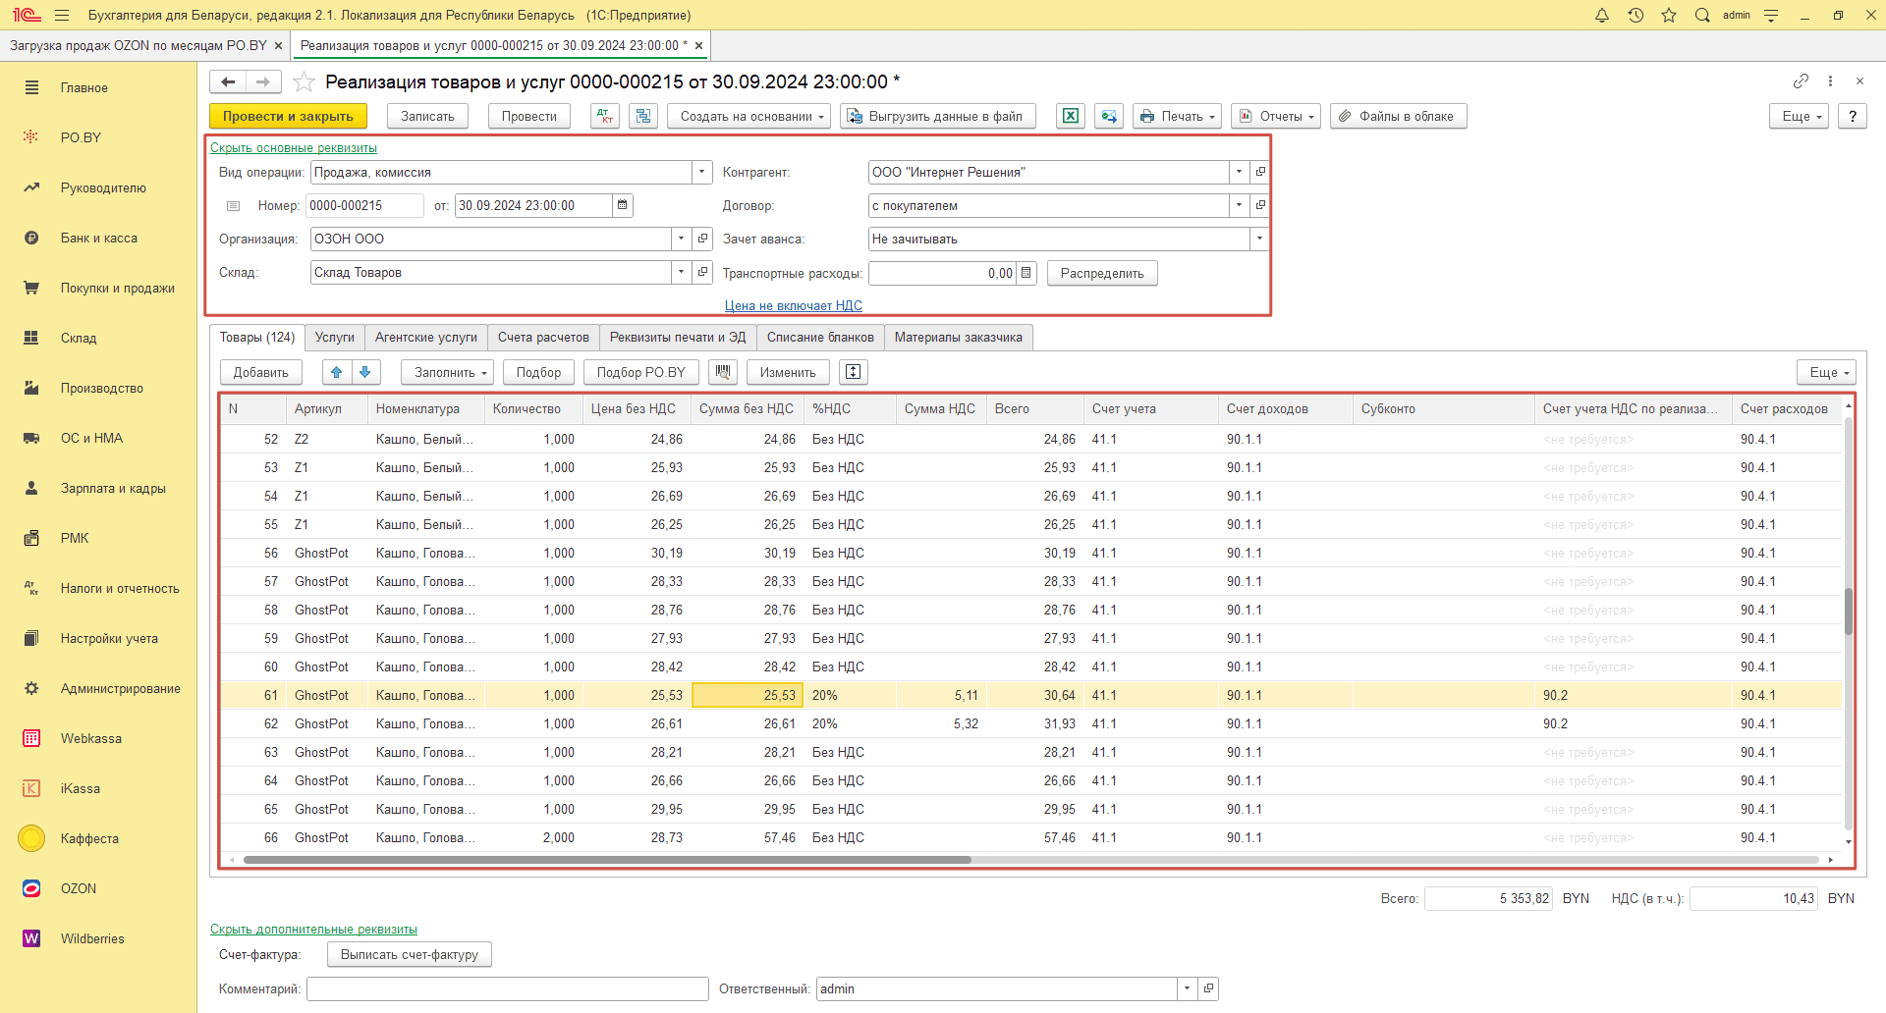Switch to Материалы заказчика tab
The image size is (1886, 1013).
(958, 338)
